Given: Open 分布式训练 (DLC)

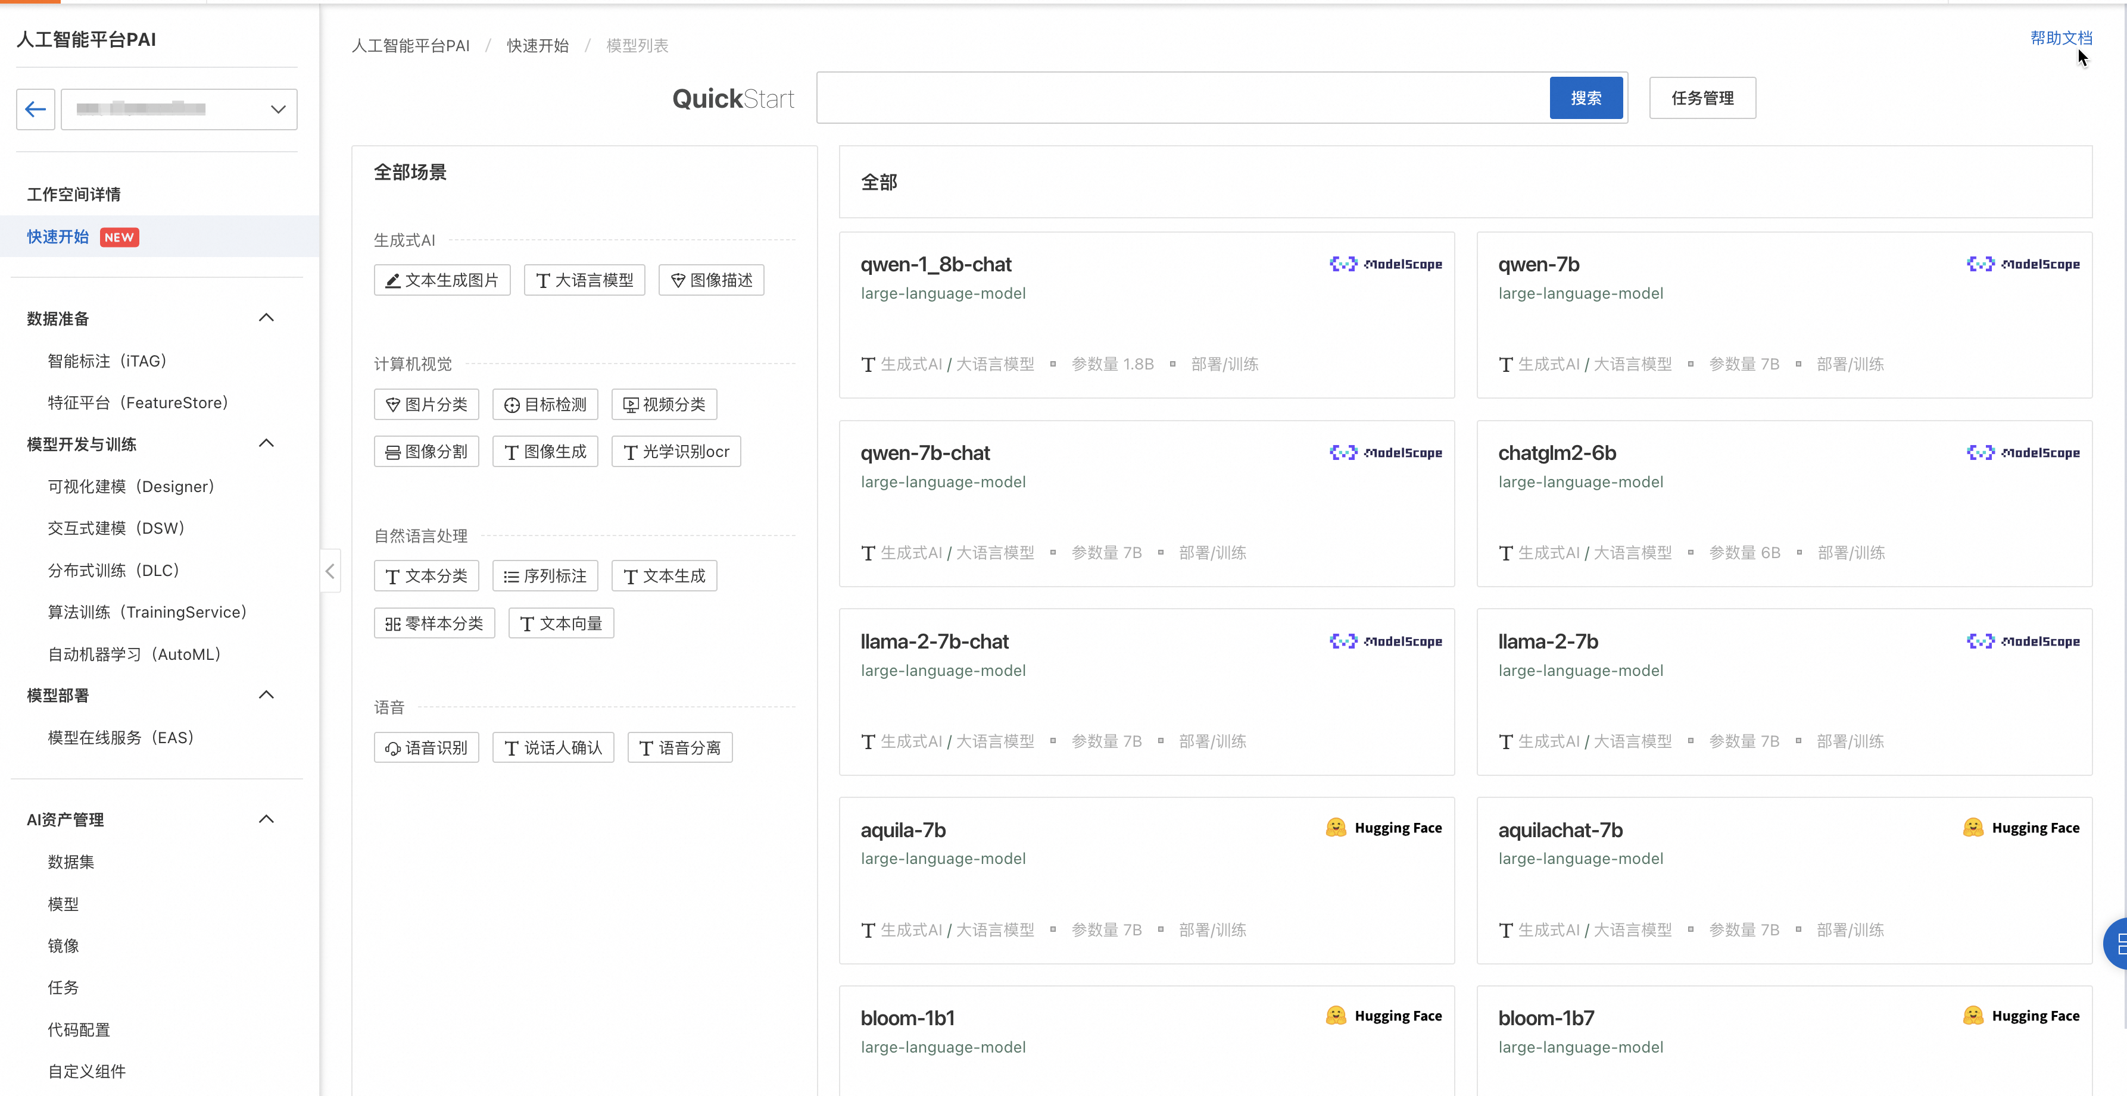Looking at the screenshot, I should tap(114, 570).
